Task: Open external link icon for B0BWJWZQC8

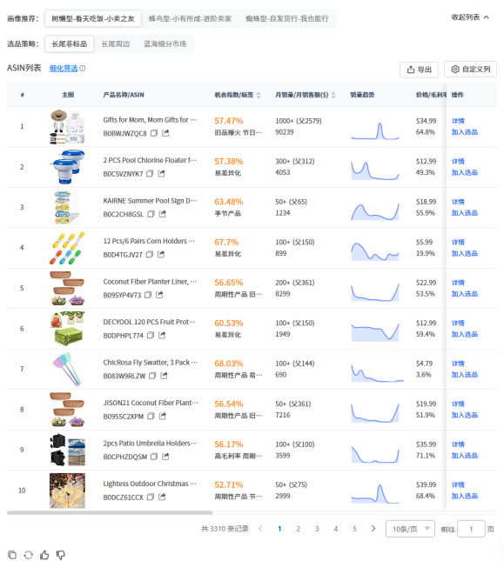Action: 165,133
